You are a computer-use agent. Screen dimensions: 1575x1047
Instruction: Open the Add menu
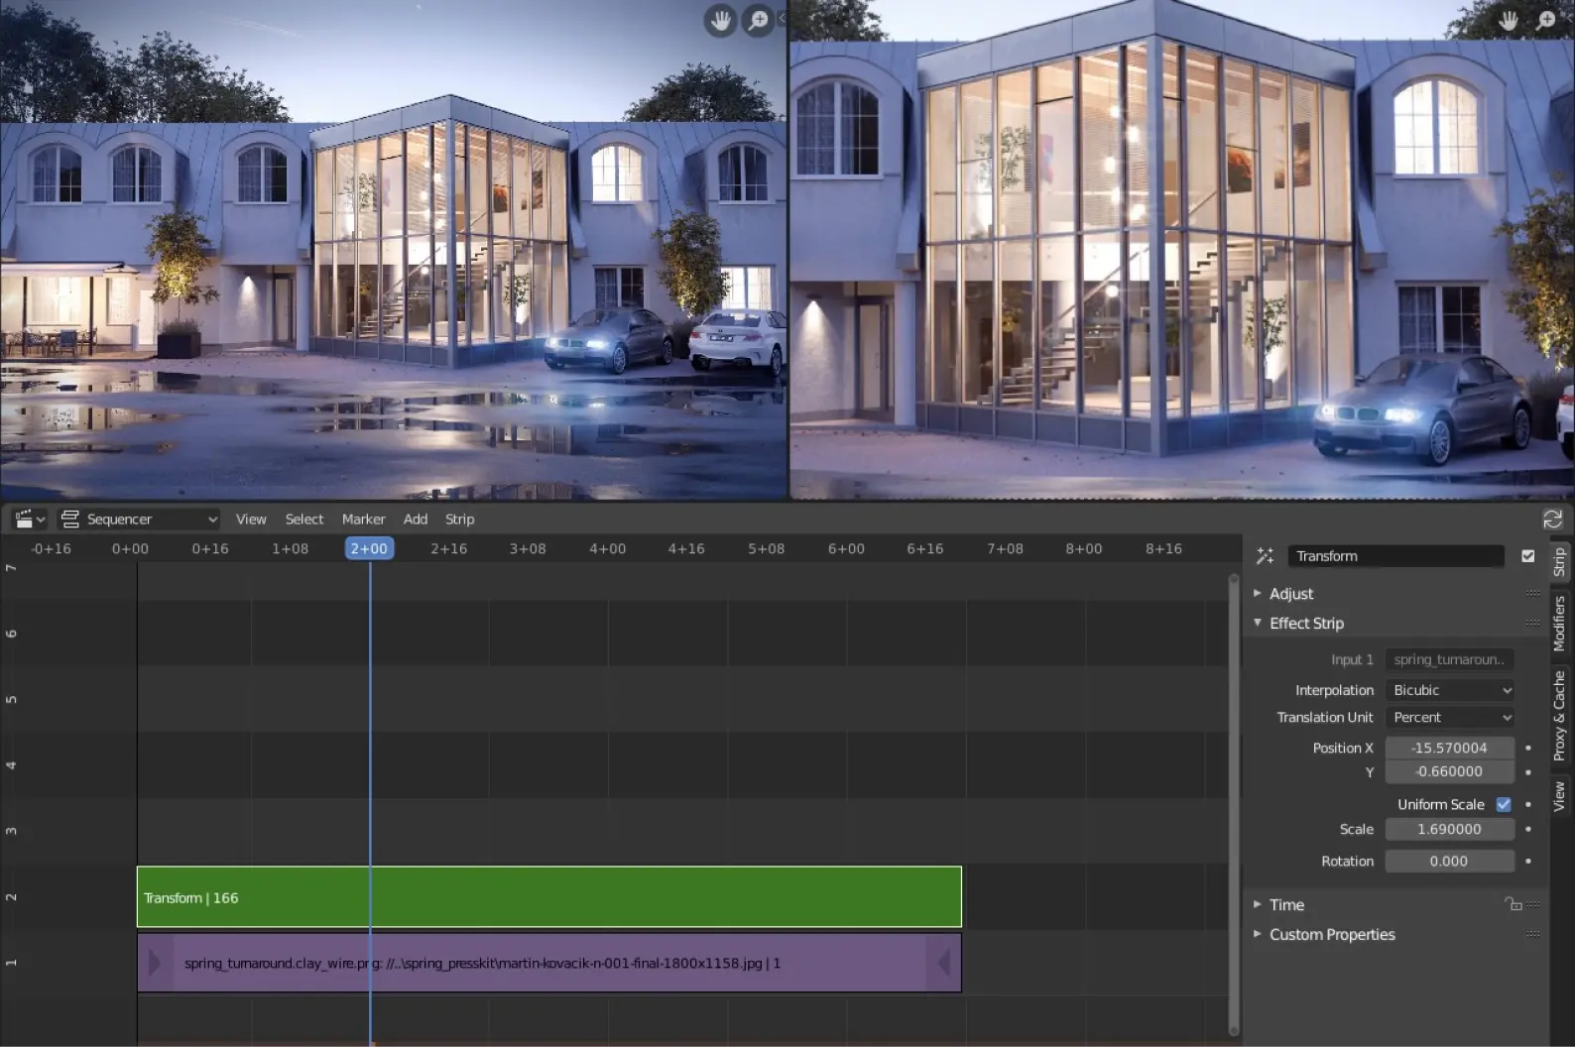pos(416,519)
